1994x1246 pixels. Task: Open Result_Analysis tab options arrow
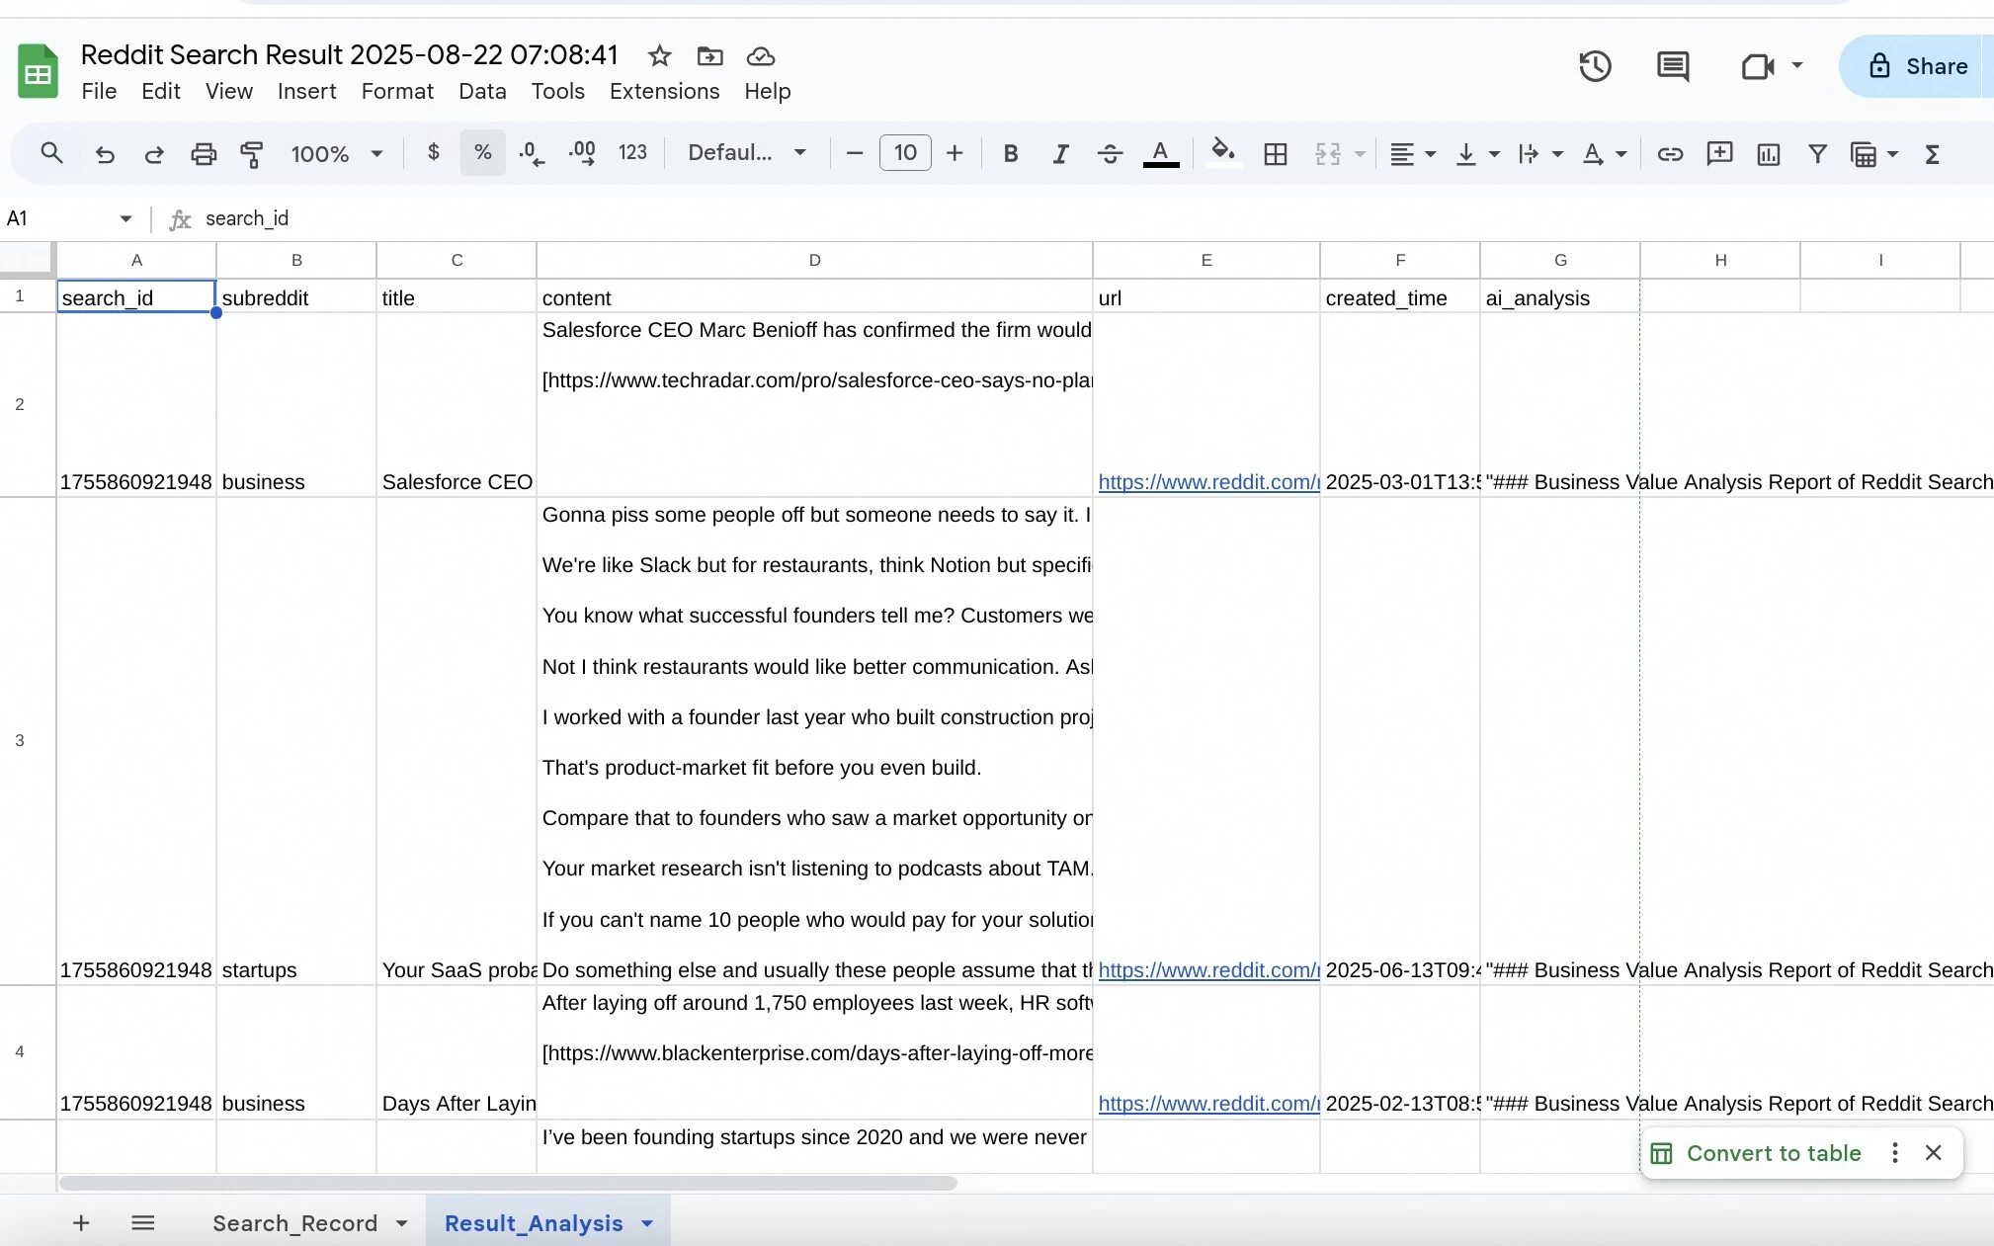click(x=647, y=1223)
